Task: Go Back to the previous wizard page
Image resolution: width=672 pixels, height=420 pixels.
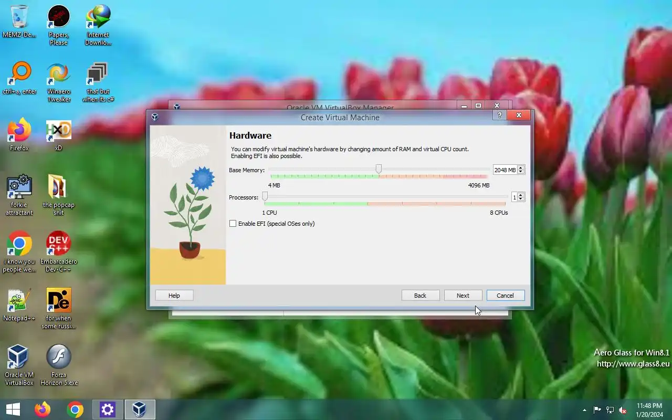Action: 420,296
